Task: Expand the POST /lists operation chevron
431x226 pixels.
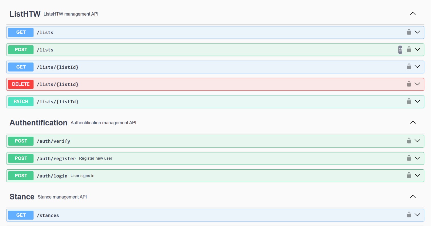Action: [x=417, y=49]
